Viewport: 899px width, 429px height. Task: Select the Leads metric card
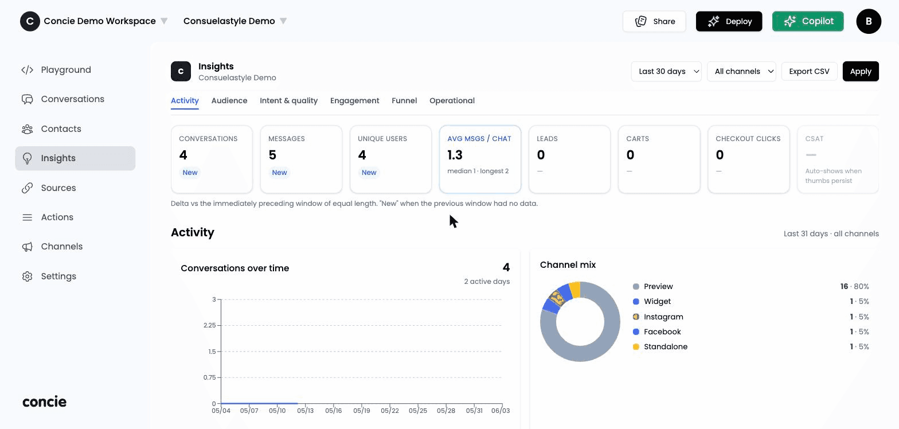point(569,159)
